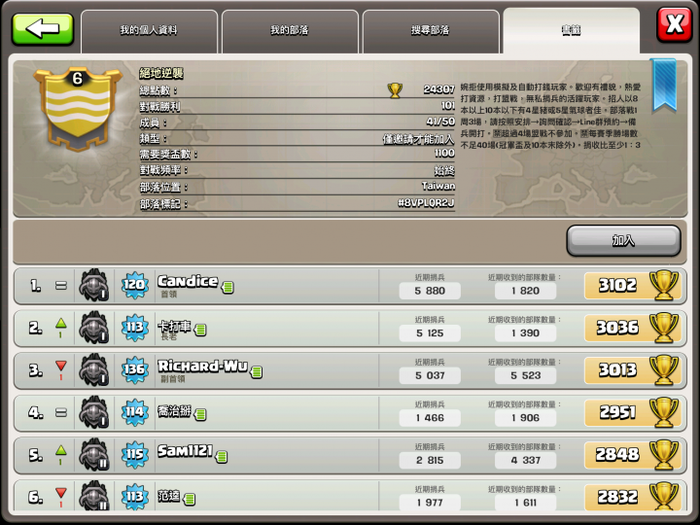Open the 我的個人資料 tab

click(x=149, y=31)
